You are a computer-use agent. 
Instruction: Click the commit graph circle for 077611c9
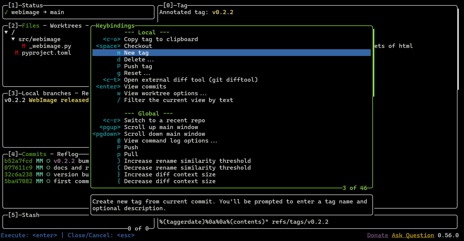tap(48, 168)
